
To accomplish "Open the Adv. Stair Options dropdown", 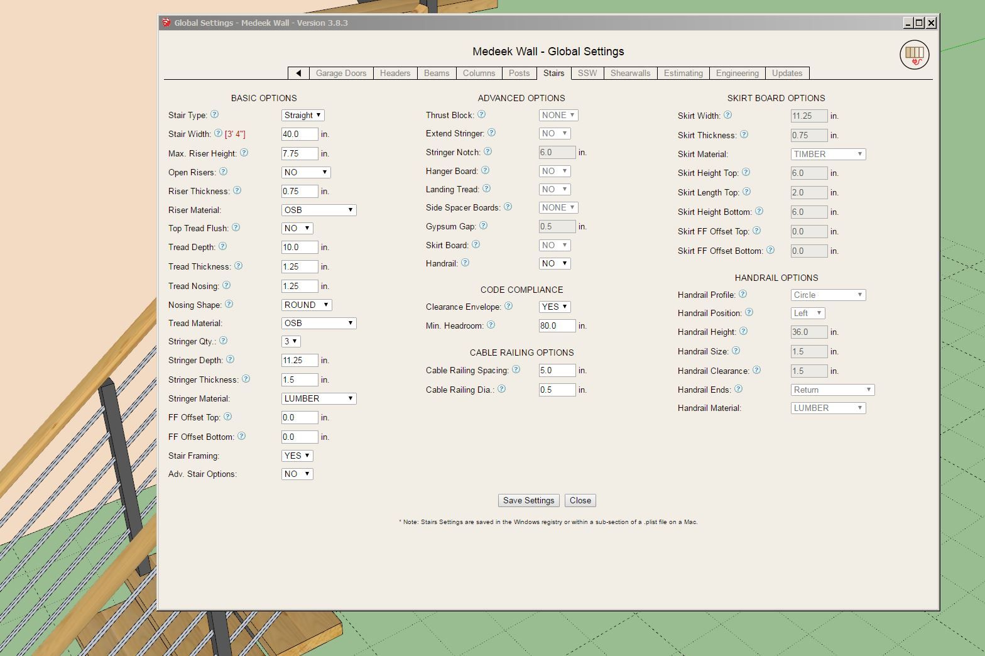I will coord(297,474).
